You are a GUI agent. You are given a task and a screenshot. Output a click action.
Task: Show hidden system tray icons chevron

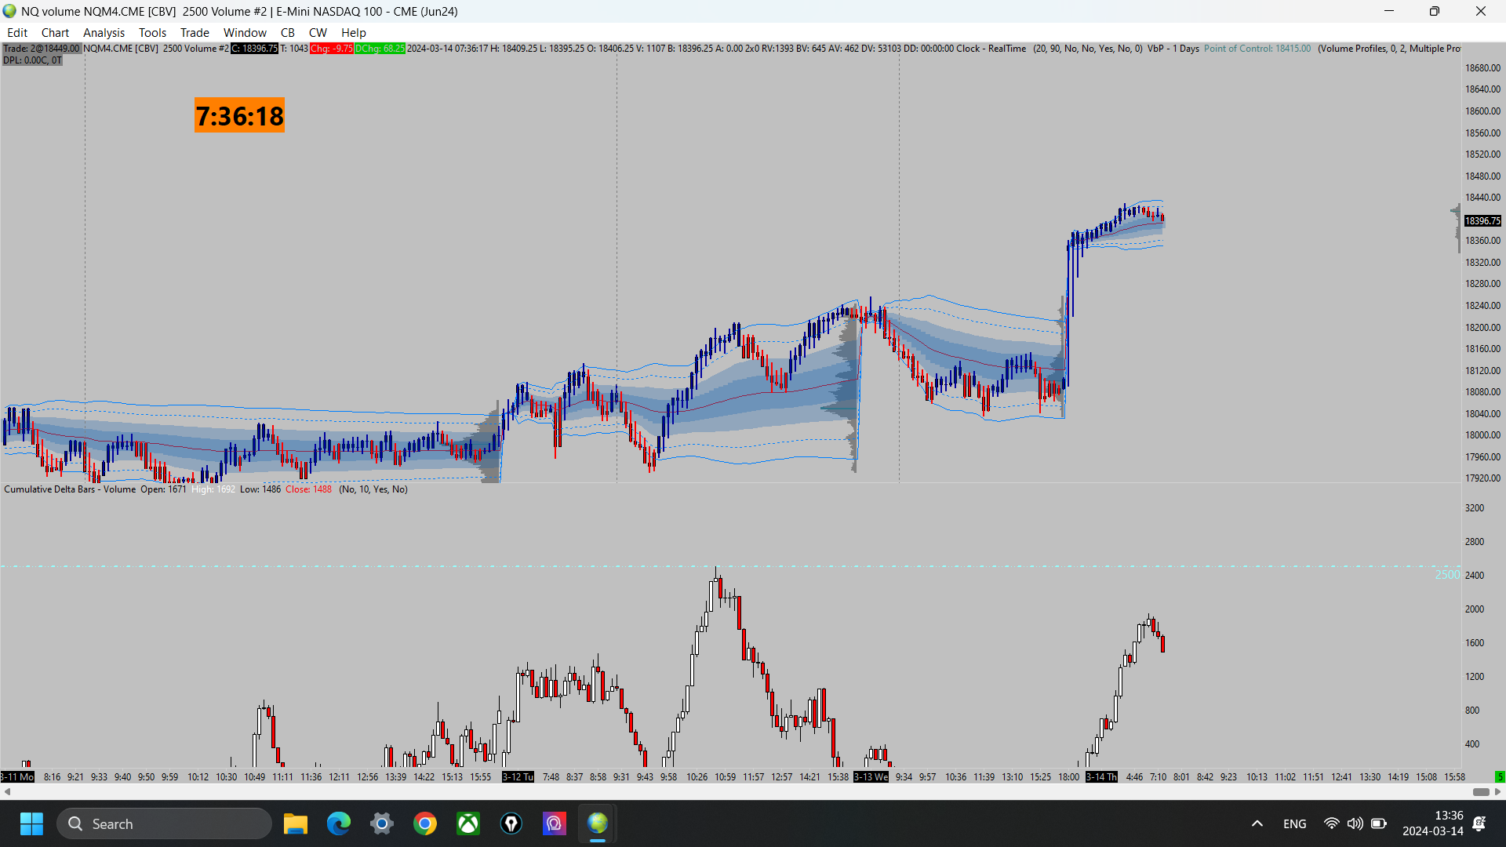1257,823
